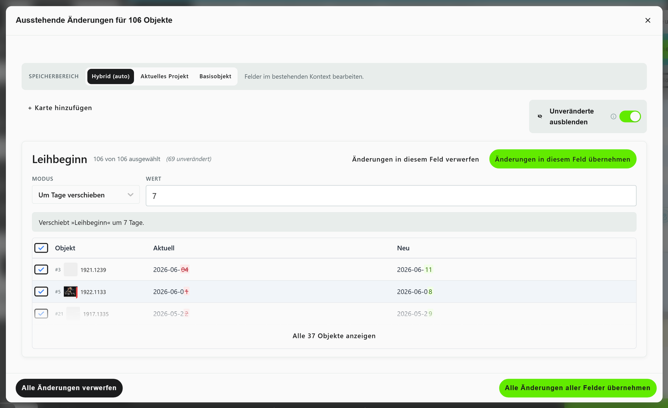Viewport: 668px width, 408px height.
Task: Click Änderungen in diesem Feld verwerfen
Action: [x=416, y=159]
